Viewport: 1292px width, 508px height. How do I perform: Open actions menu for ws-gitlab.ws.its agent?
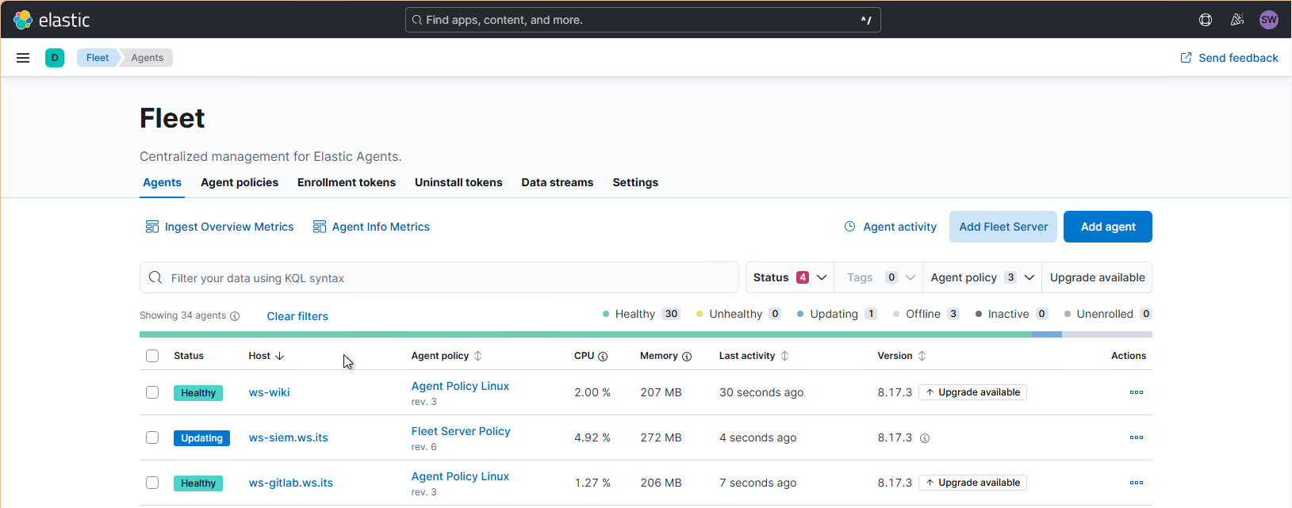tap(1137, 483)
